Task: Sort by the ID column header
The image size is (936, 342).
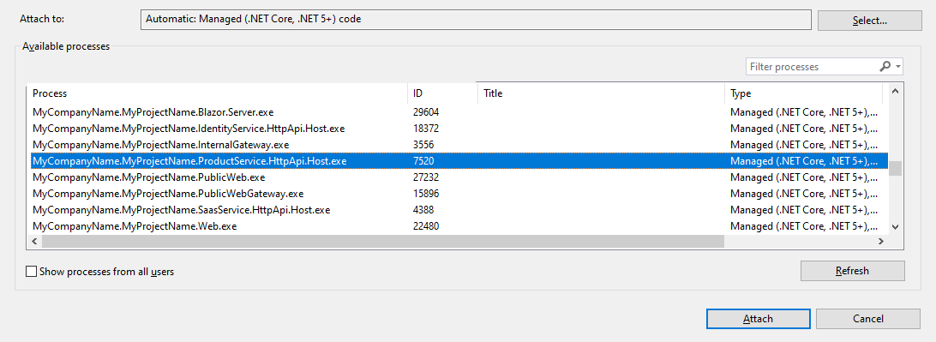Action: pyautogui.click(x=442, y=93)
